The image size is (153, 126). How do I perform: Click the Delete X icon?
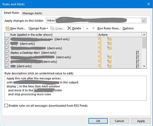click(69, 28)
